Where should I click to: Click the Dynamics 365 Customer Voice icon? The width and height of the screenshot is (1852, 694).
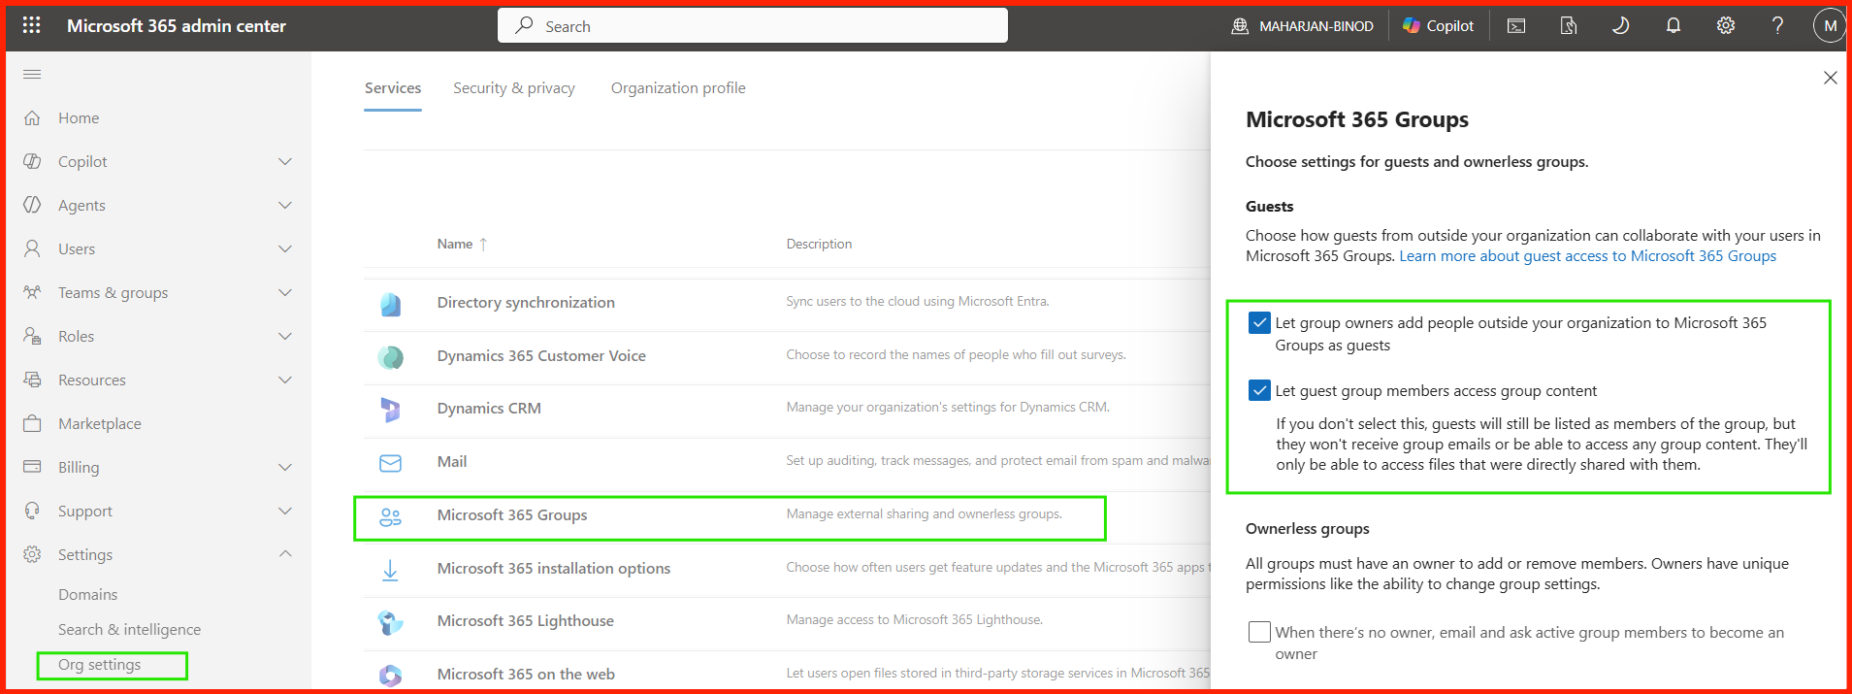(x=390, y=357)
